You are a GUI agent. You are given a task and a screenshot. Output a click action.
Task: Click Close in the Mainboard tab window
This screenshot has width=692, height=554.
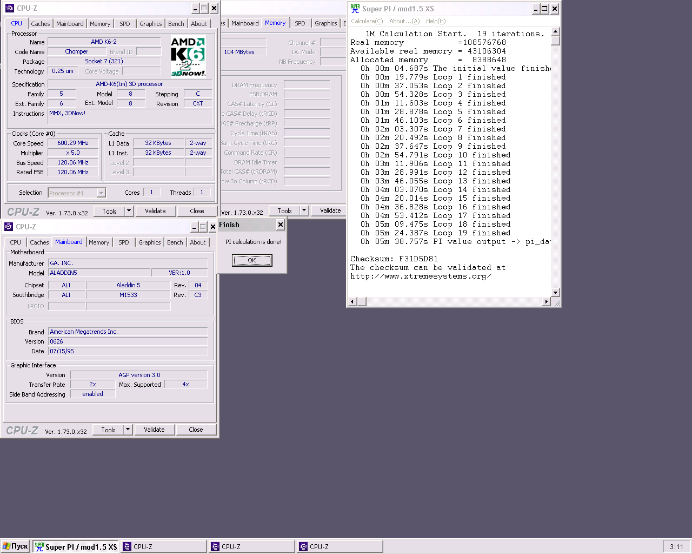point(196,430)
